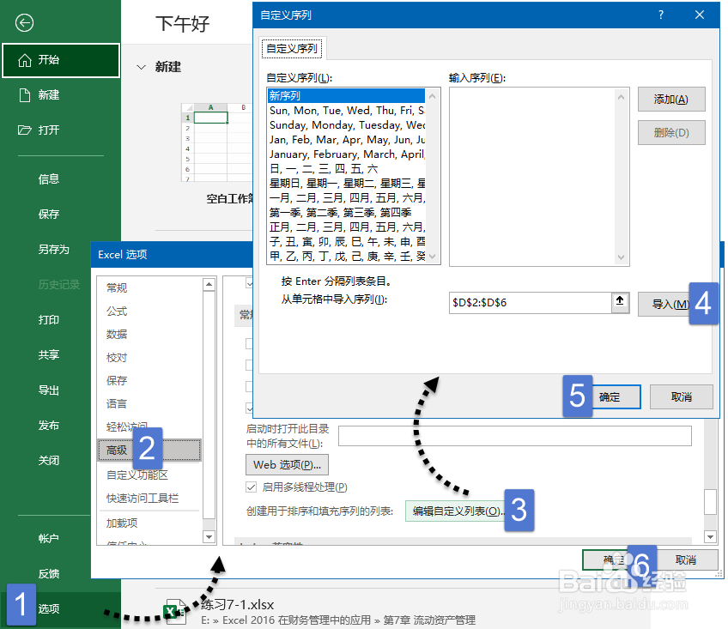Click the 编辑自定义列表(O)... button
The width and height of the screenshot is (728, 629).
point(456,511)
